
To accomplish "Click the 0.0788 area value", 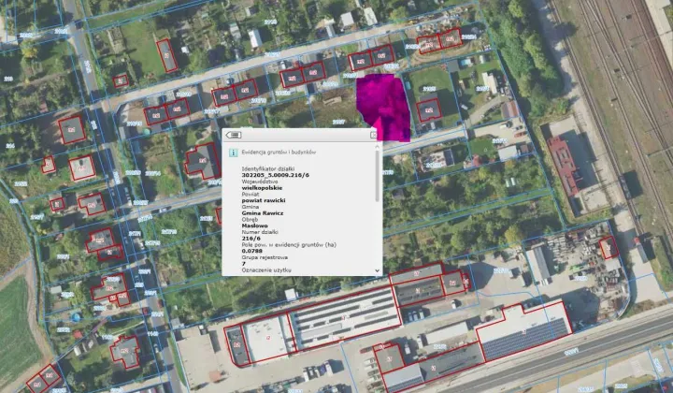I will click(251, 251).
